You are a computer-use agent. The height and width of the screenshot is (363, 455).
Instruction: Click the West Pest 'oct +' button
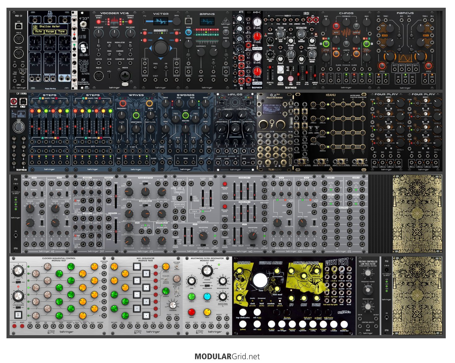pos(257,312)
